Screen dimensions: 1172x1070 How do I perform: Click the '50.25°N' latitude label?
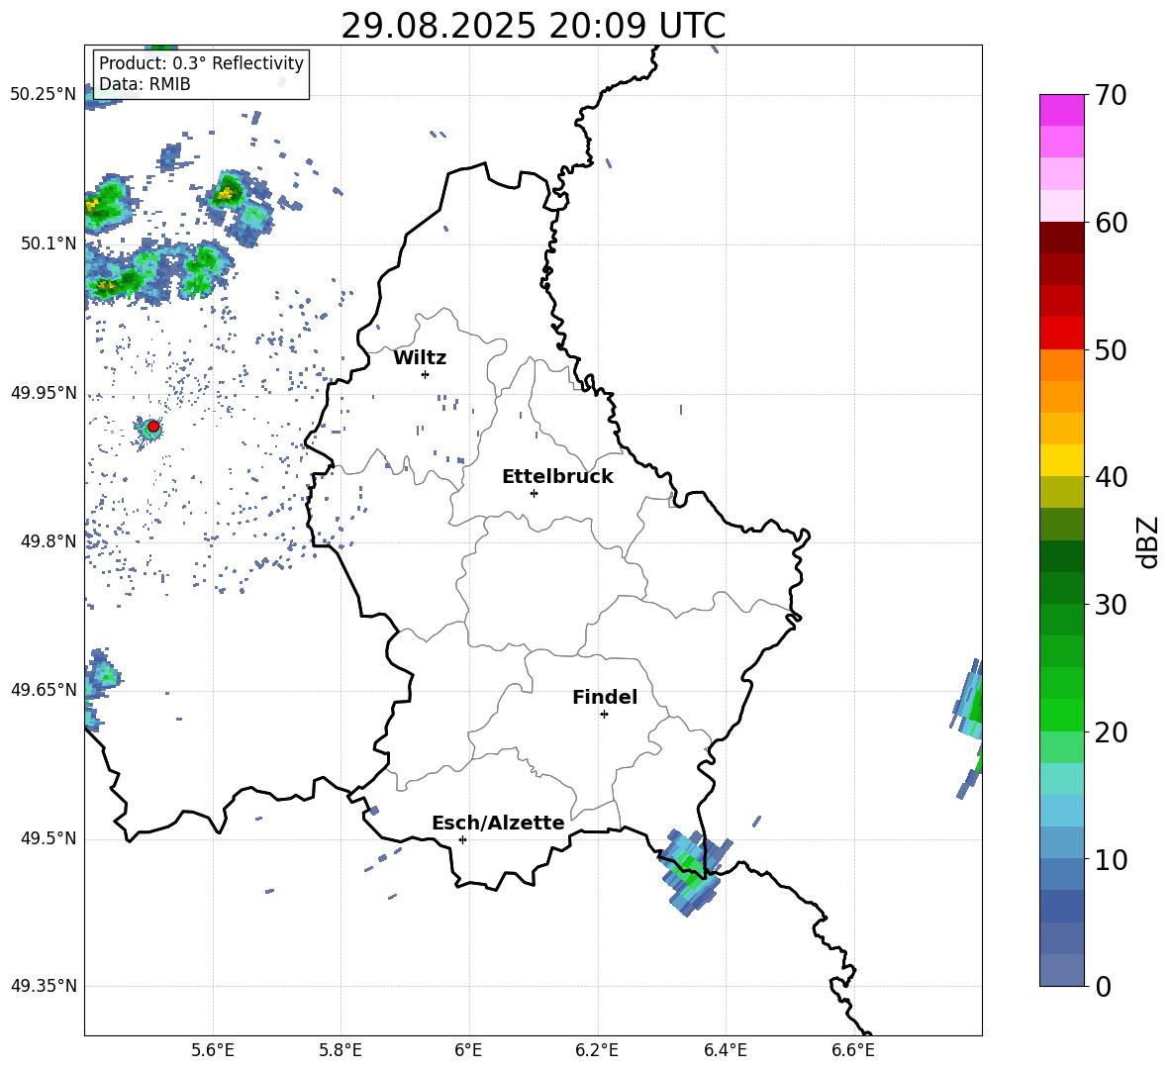pos(44,94)
